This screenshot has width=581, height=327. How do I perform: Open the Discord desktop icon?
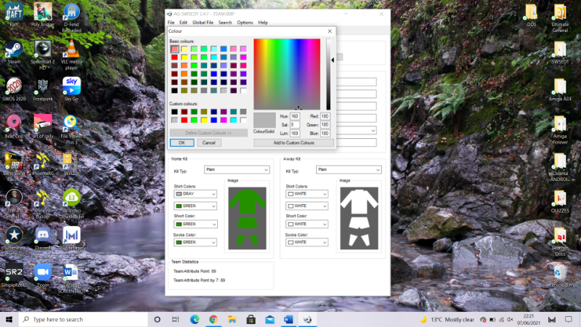43,235
